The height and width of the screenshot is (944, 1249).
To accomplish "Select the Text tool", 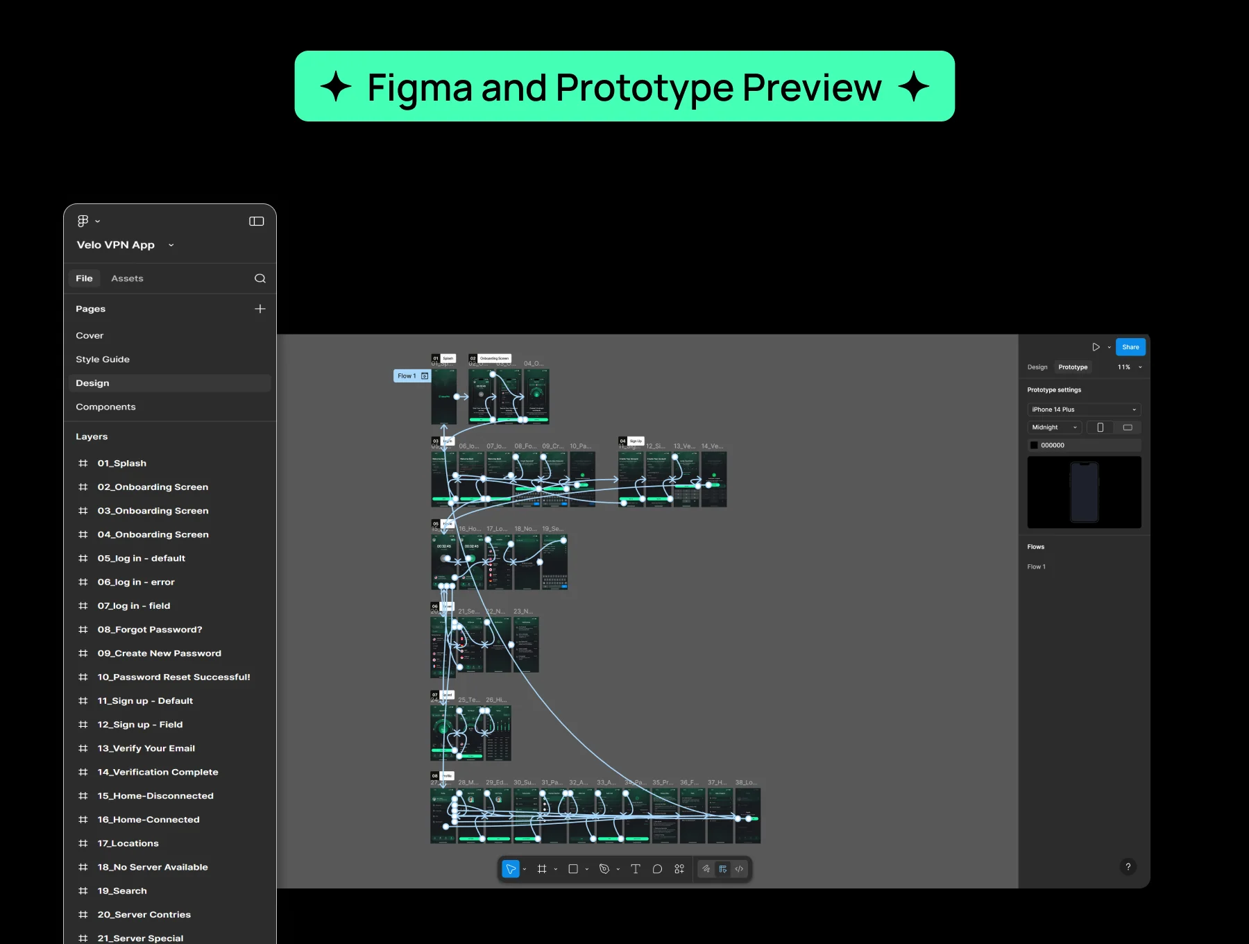I will pos(636,869).
